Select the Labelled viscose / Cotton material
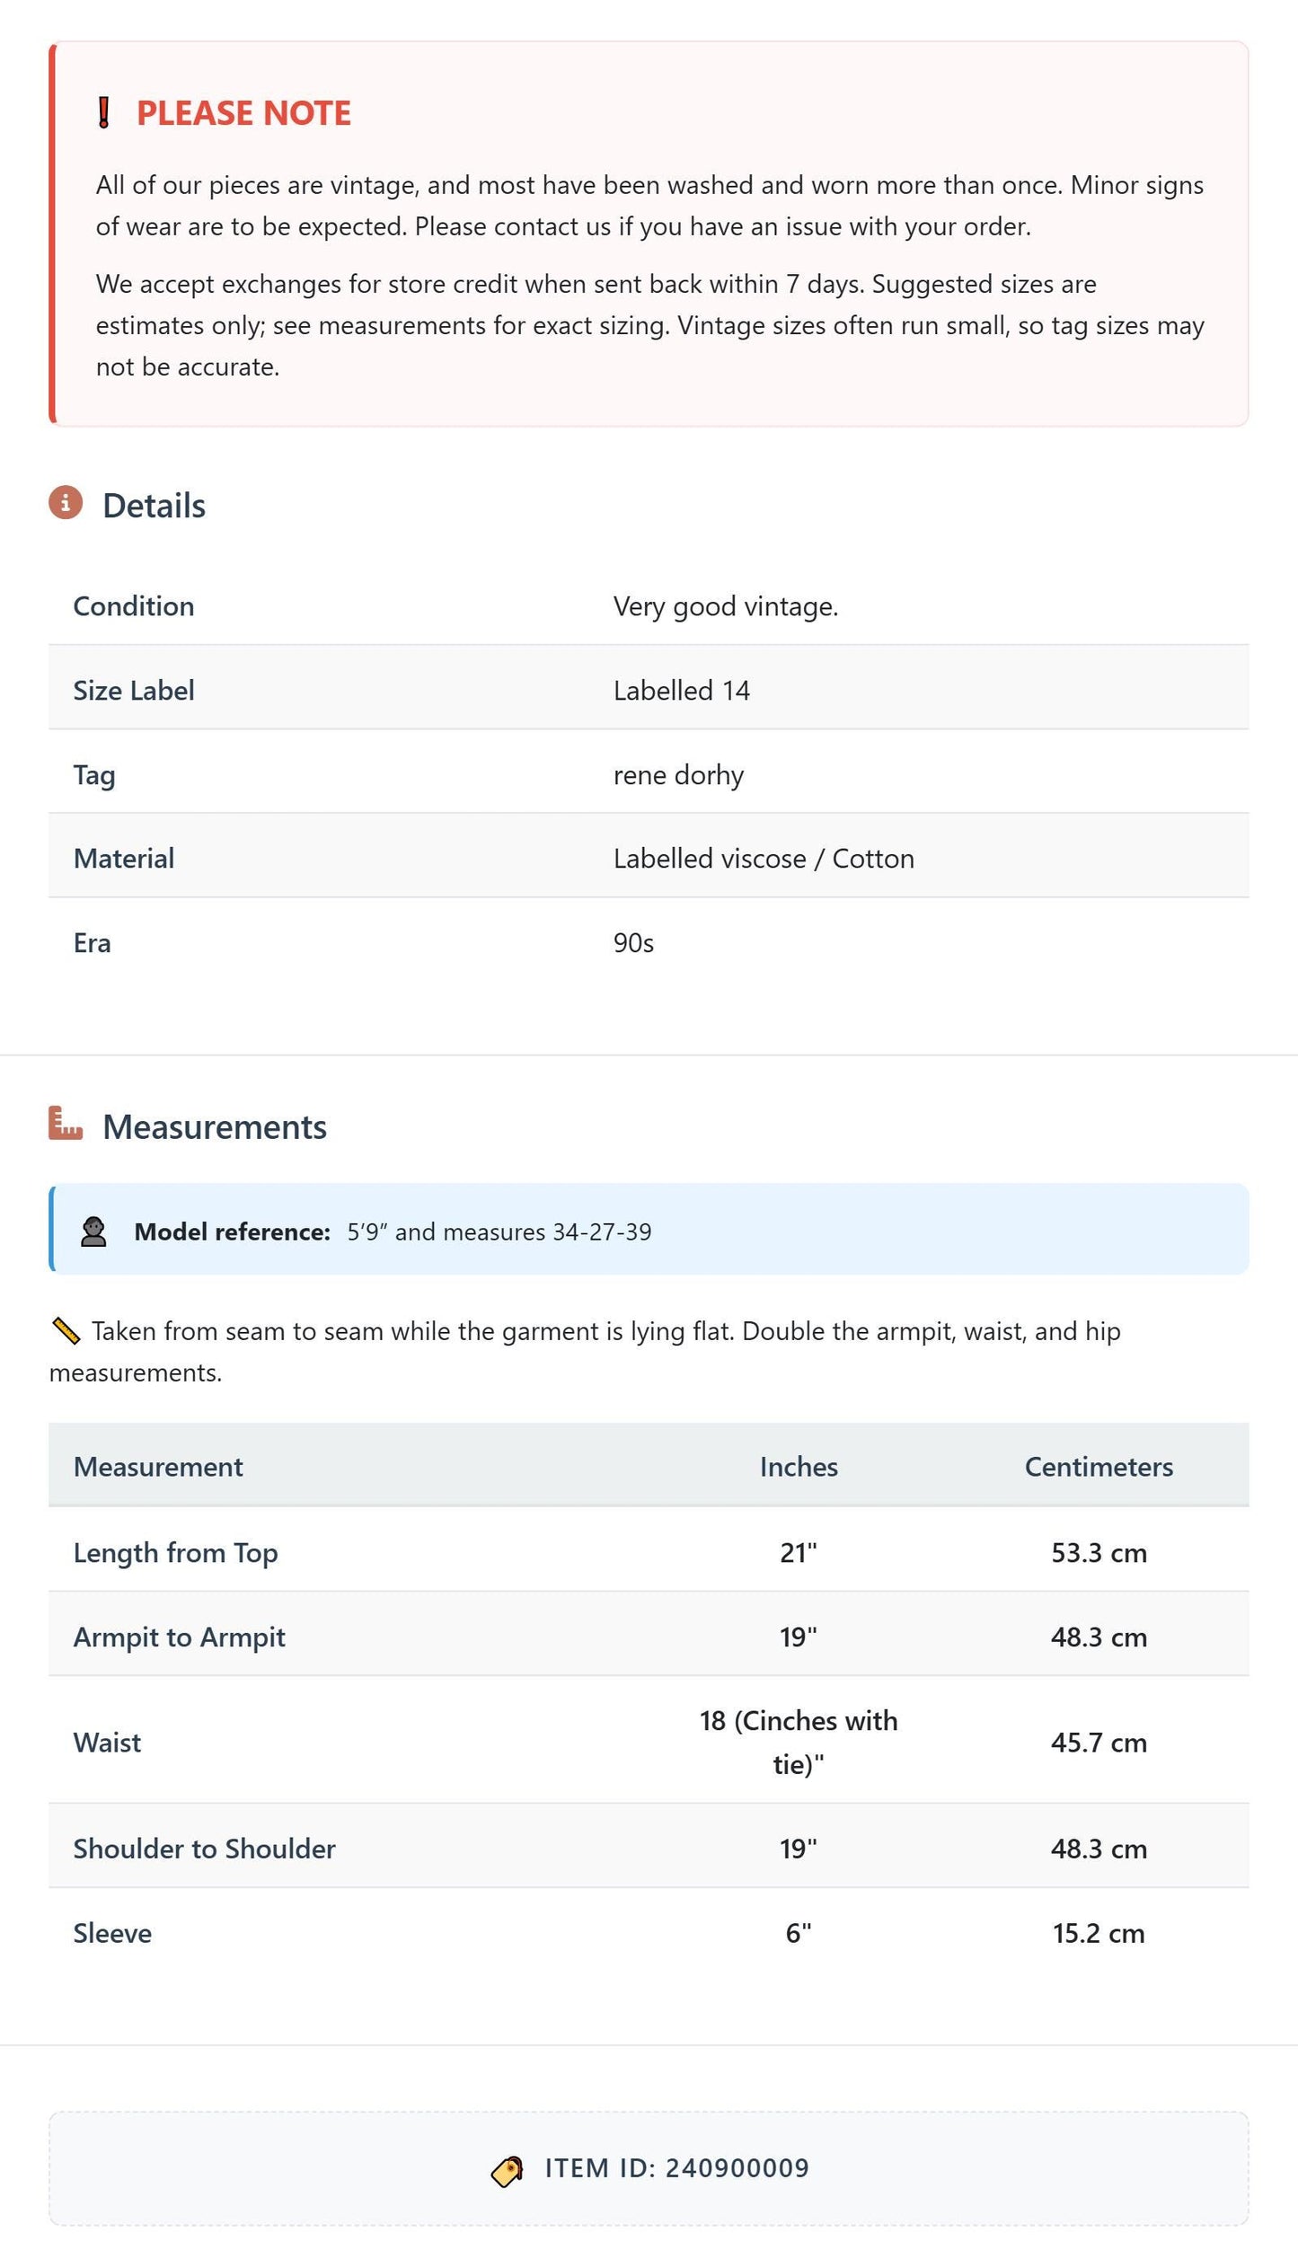The image size is (1298, 2268). pos(764,859)
